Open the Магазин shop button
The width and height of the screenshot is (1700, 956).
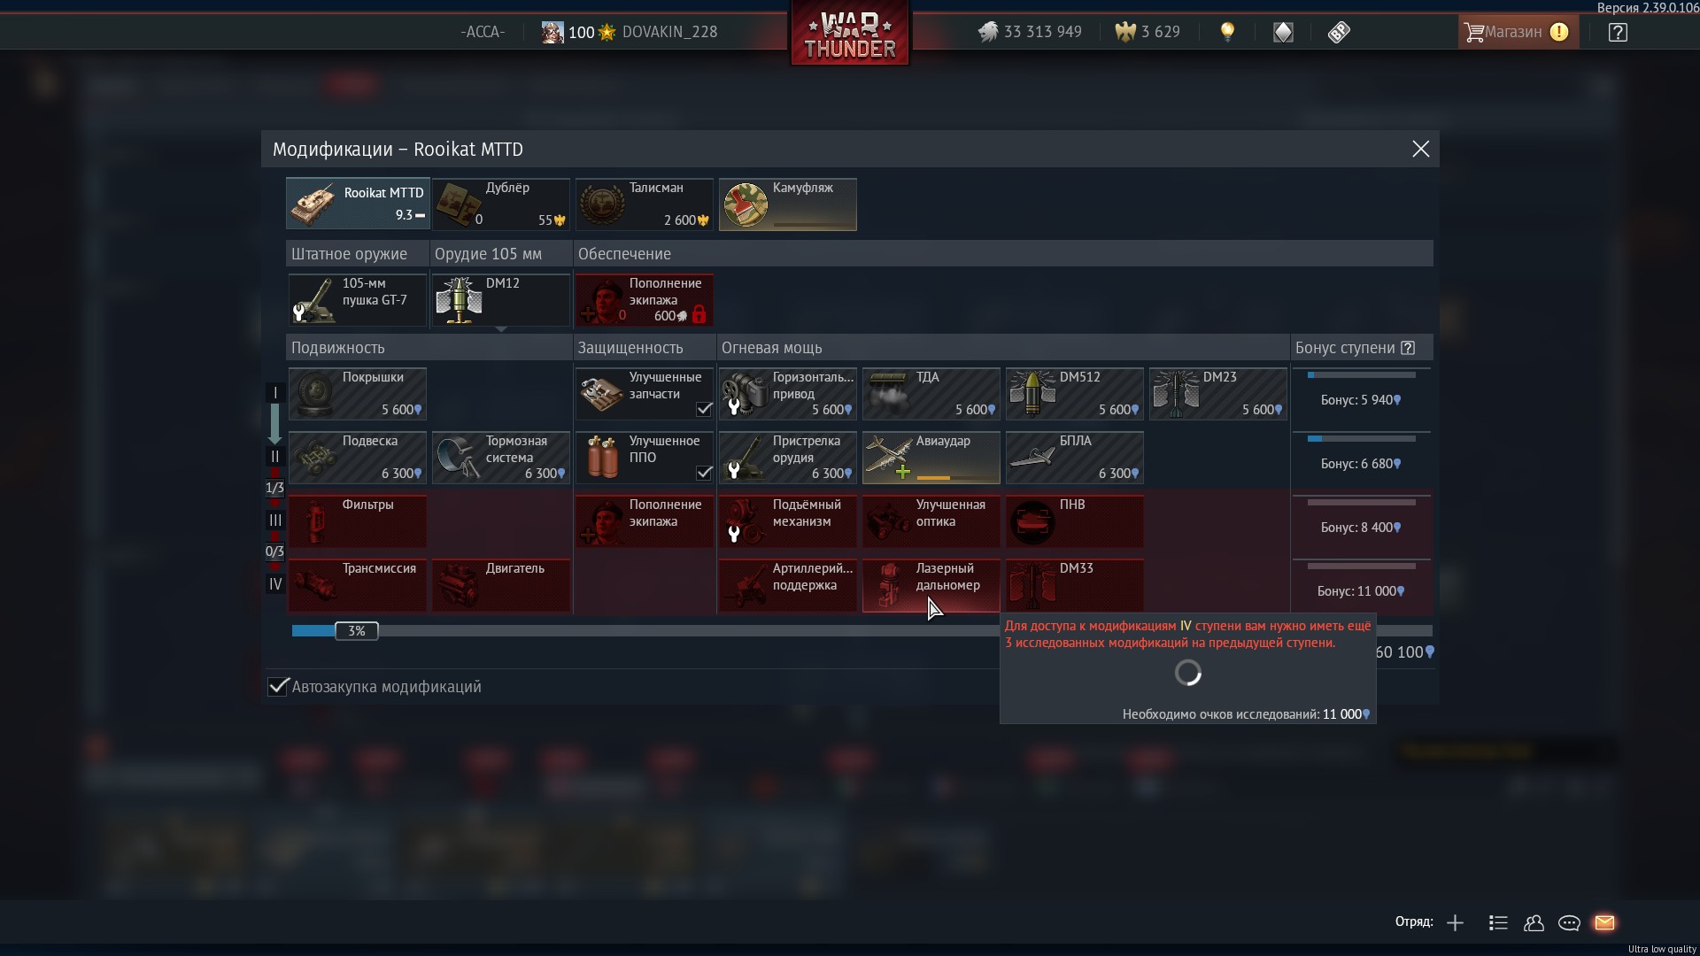(x=1518, y=32)
